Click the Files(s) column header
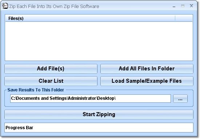Viewport: 200px width, 139px height. pos(90,19)
